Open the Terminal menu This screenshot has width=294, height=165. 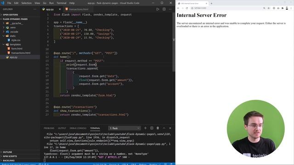[x=62, y=3]
